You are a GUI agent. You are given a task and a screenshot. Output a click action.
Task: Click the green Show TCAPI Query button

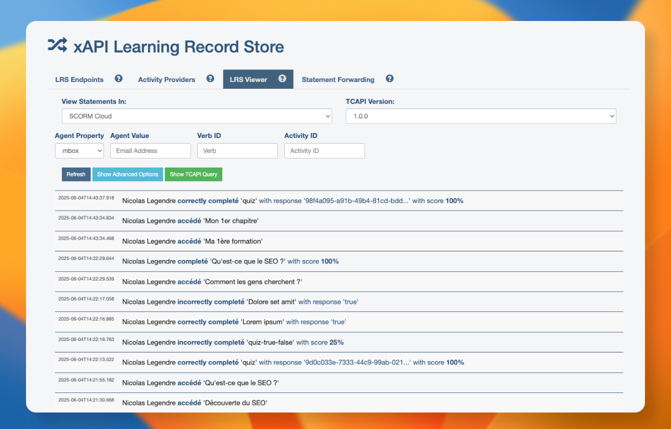pos(194,174)
